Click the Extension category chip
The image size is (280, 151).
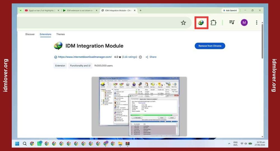click(60, 66)
